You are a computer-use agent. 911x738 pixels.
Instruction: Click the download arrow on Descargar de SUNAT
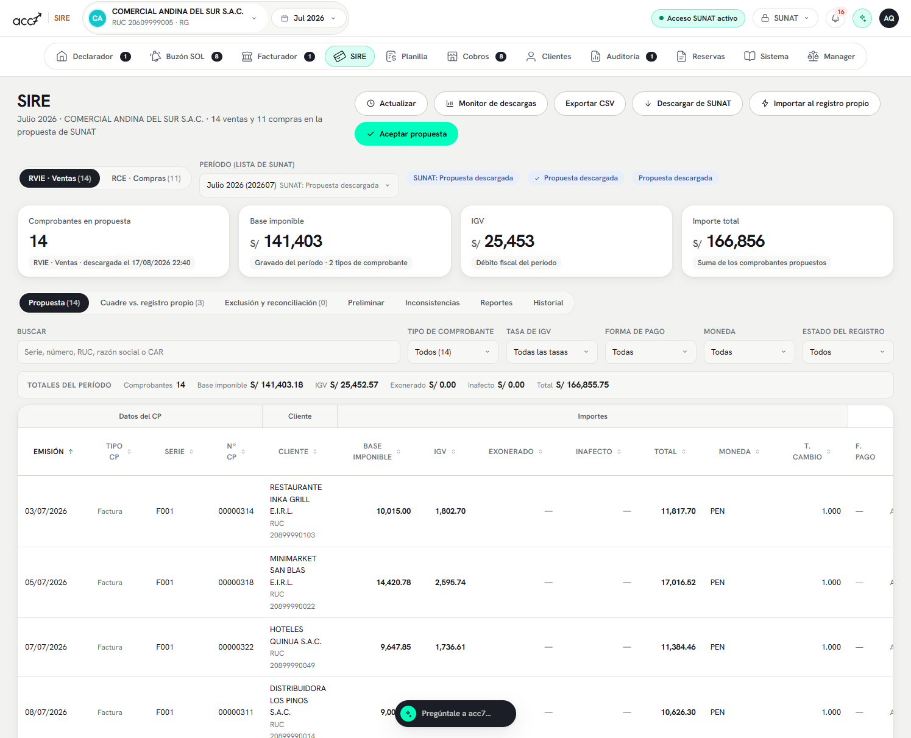click(x=648, y=104)
